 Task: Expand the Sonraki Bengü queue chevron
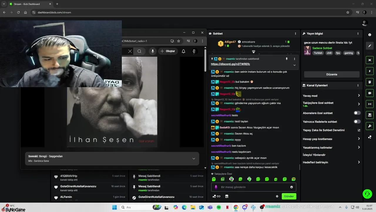point(194,158)
